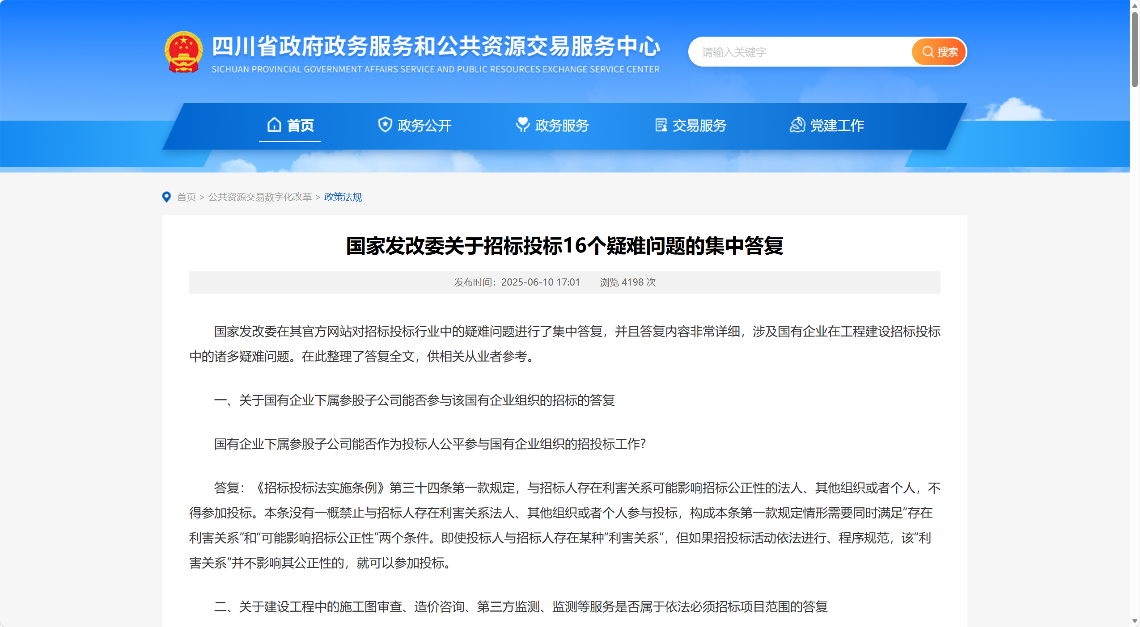Image resolution: width=1140 pixels, height=627 pixels.
Task: Click the English subtitle SICHUAN PROVINCIAL GOVERNMENT AFFAIRS
Action: (x=436, y=69)
